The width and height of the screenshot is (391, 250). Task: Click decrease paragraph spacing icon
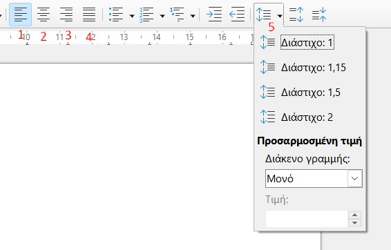[319, 15]
